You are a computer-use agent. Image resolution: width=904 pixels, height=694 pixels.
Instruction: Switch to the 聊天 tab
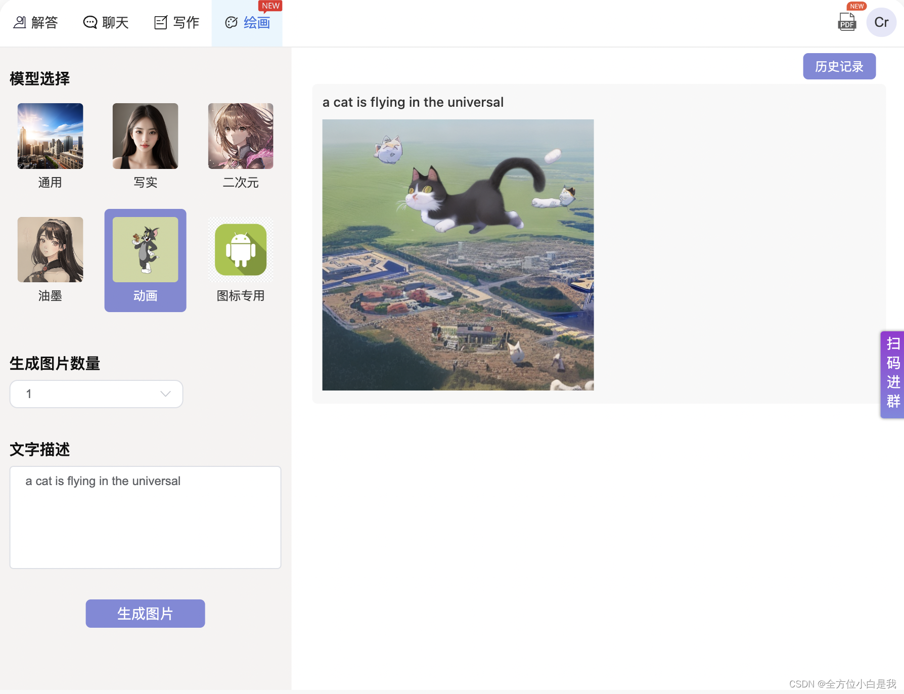click(x=106, y=23)
